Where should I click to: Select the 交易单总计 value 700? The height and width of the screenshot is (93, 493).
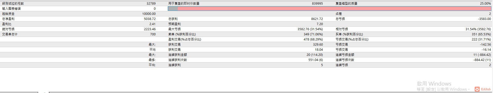(153, 34)
